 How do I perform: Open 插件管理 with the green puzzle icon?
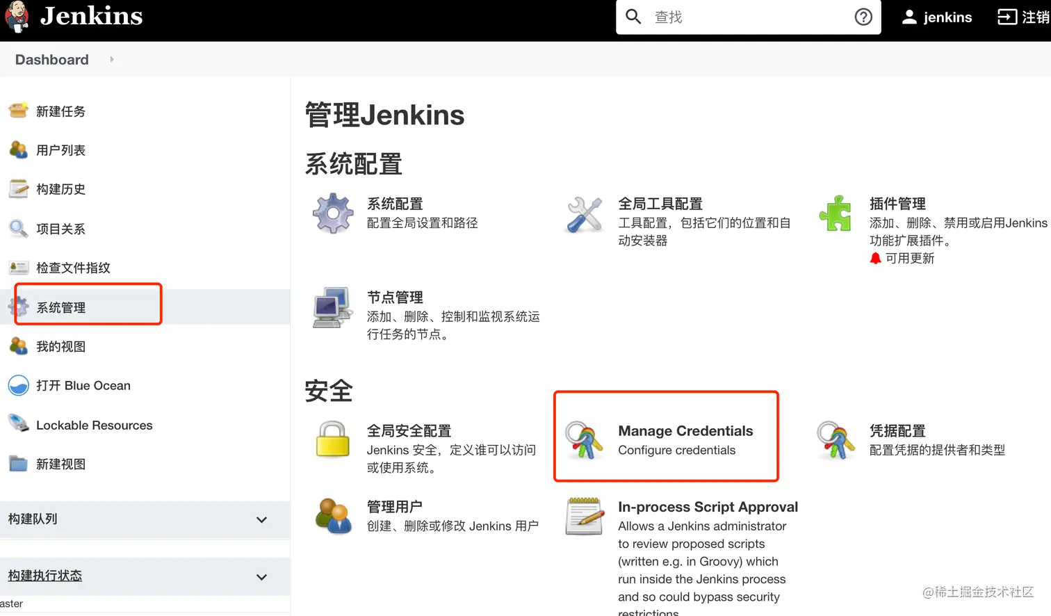point(836,213)
